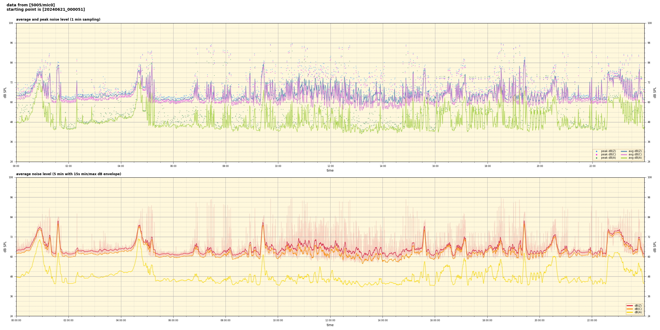Click the 'data from [5005/mic0]' header text
The height and width of the screenshot is (330, 660).
pyautogui.click(x=31, y=5)
